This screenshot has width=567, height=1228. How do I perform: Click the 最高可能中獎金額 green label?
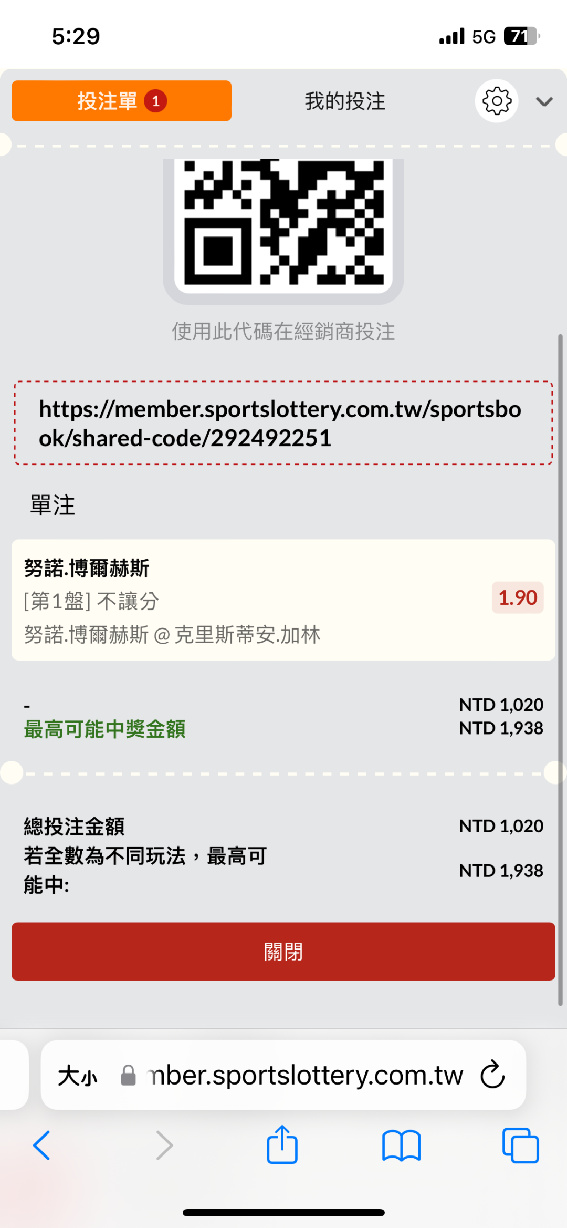pyautogui.click(x=104, y=729)
